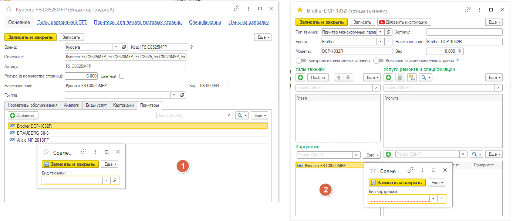Open the three-dot menu of the Kyocera window
The width and height of the screenshot is (513, 221).
248,9
